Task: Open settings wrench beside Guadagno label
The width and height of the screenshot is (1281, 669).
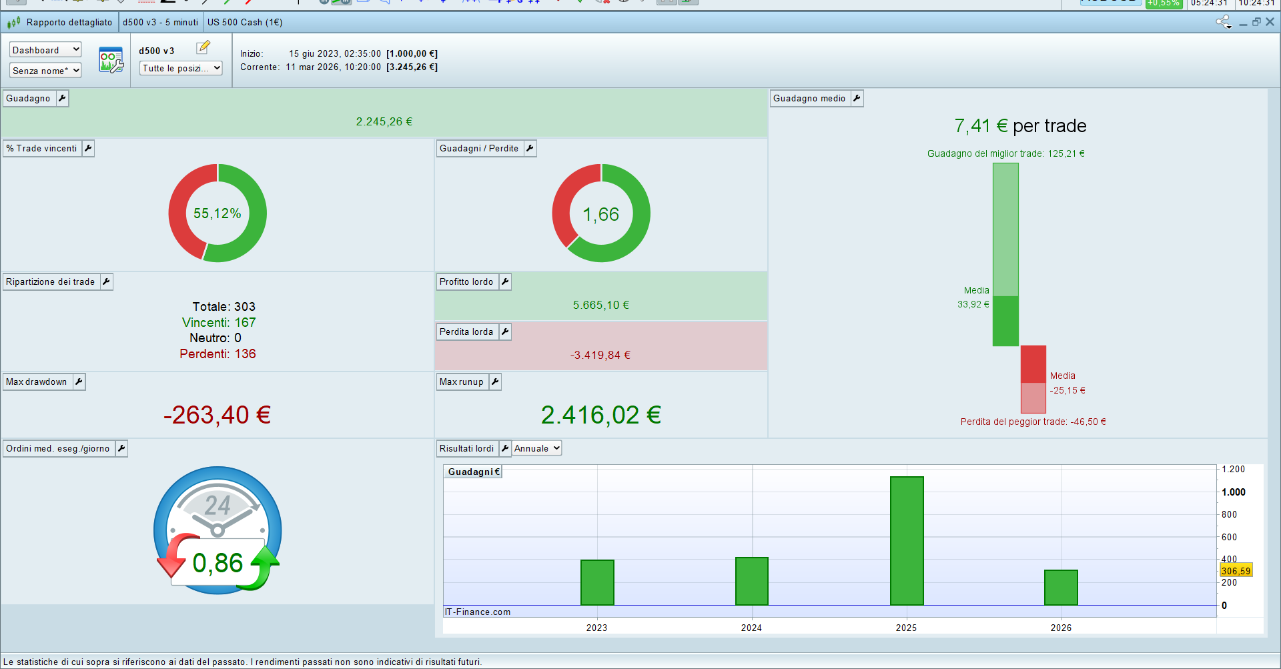Action: pos(62,99)
